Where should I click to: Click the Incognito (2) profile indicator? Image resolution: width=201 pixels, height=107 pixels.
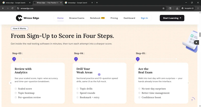point(187,8)
